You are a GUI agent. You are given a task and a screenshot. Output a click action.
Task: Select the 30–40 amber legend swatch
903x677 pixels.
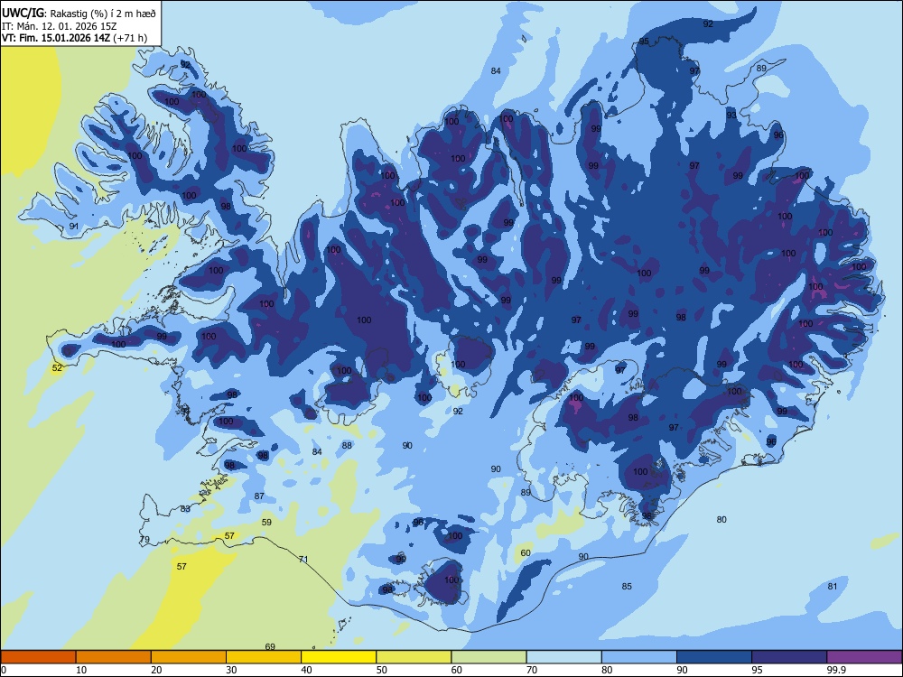click(264, 657)
